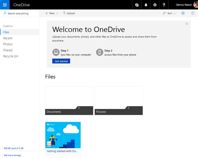The image size is (198, 158).
Task: Open the settings gear icon
Action: click(155, 5)
